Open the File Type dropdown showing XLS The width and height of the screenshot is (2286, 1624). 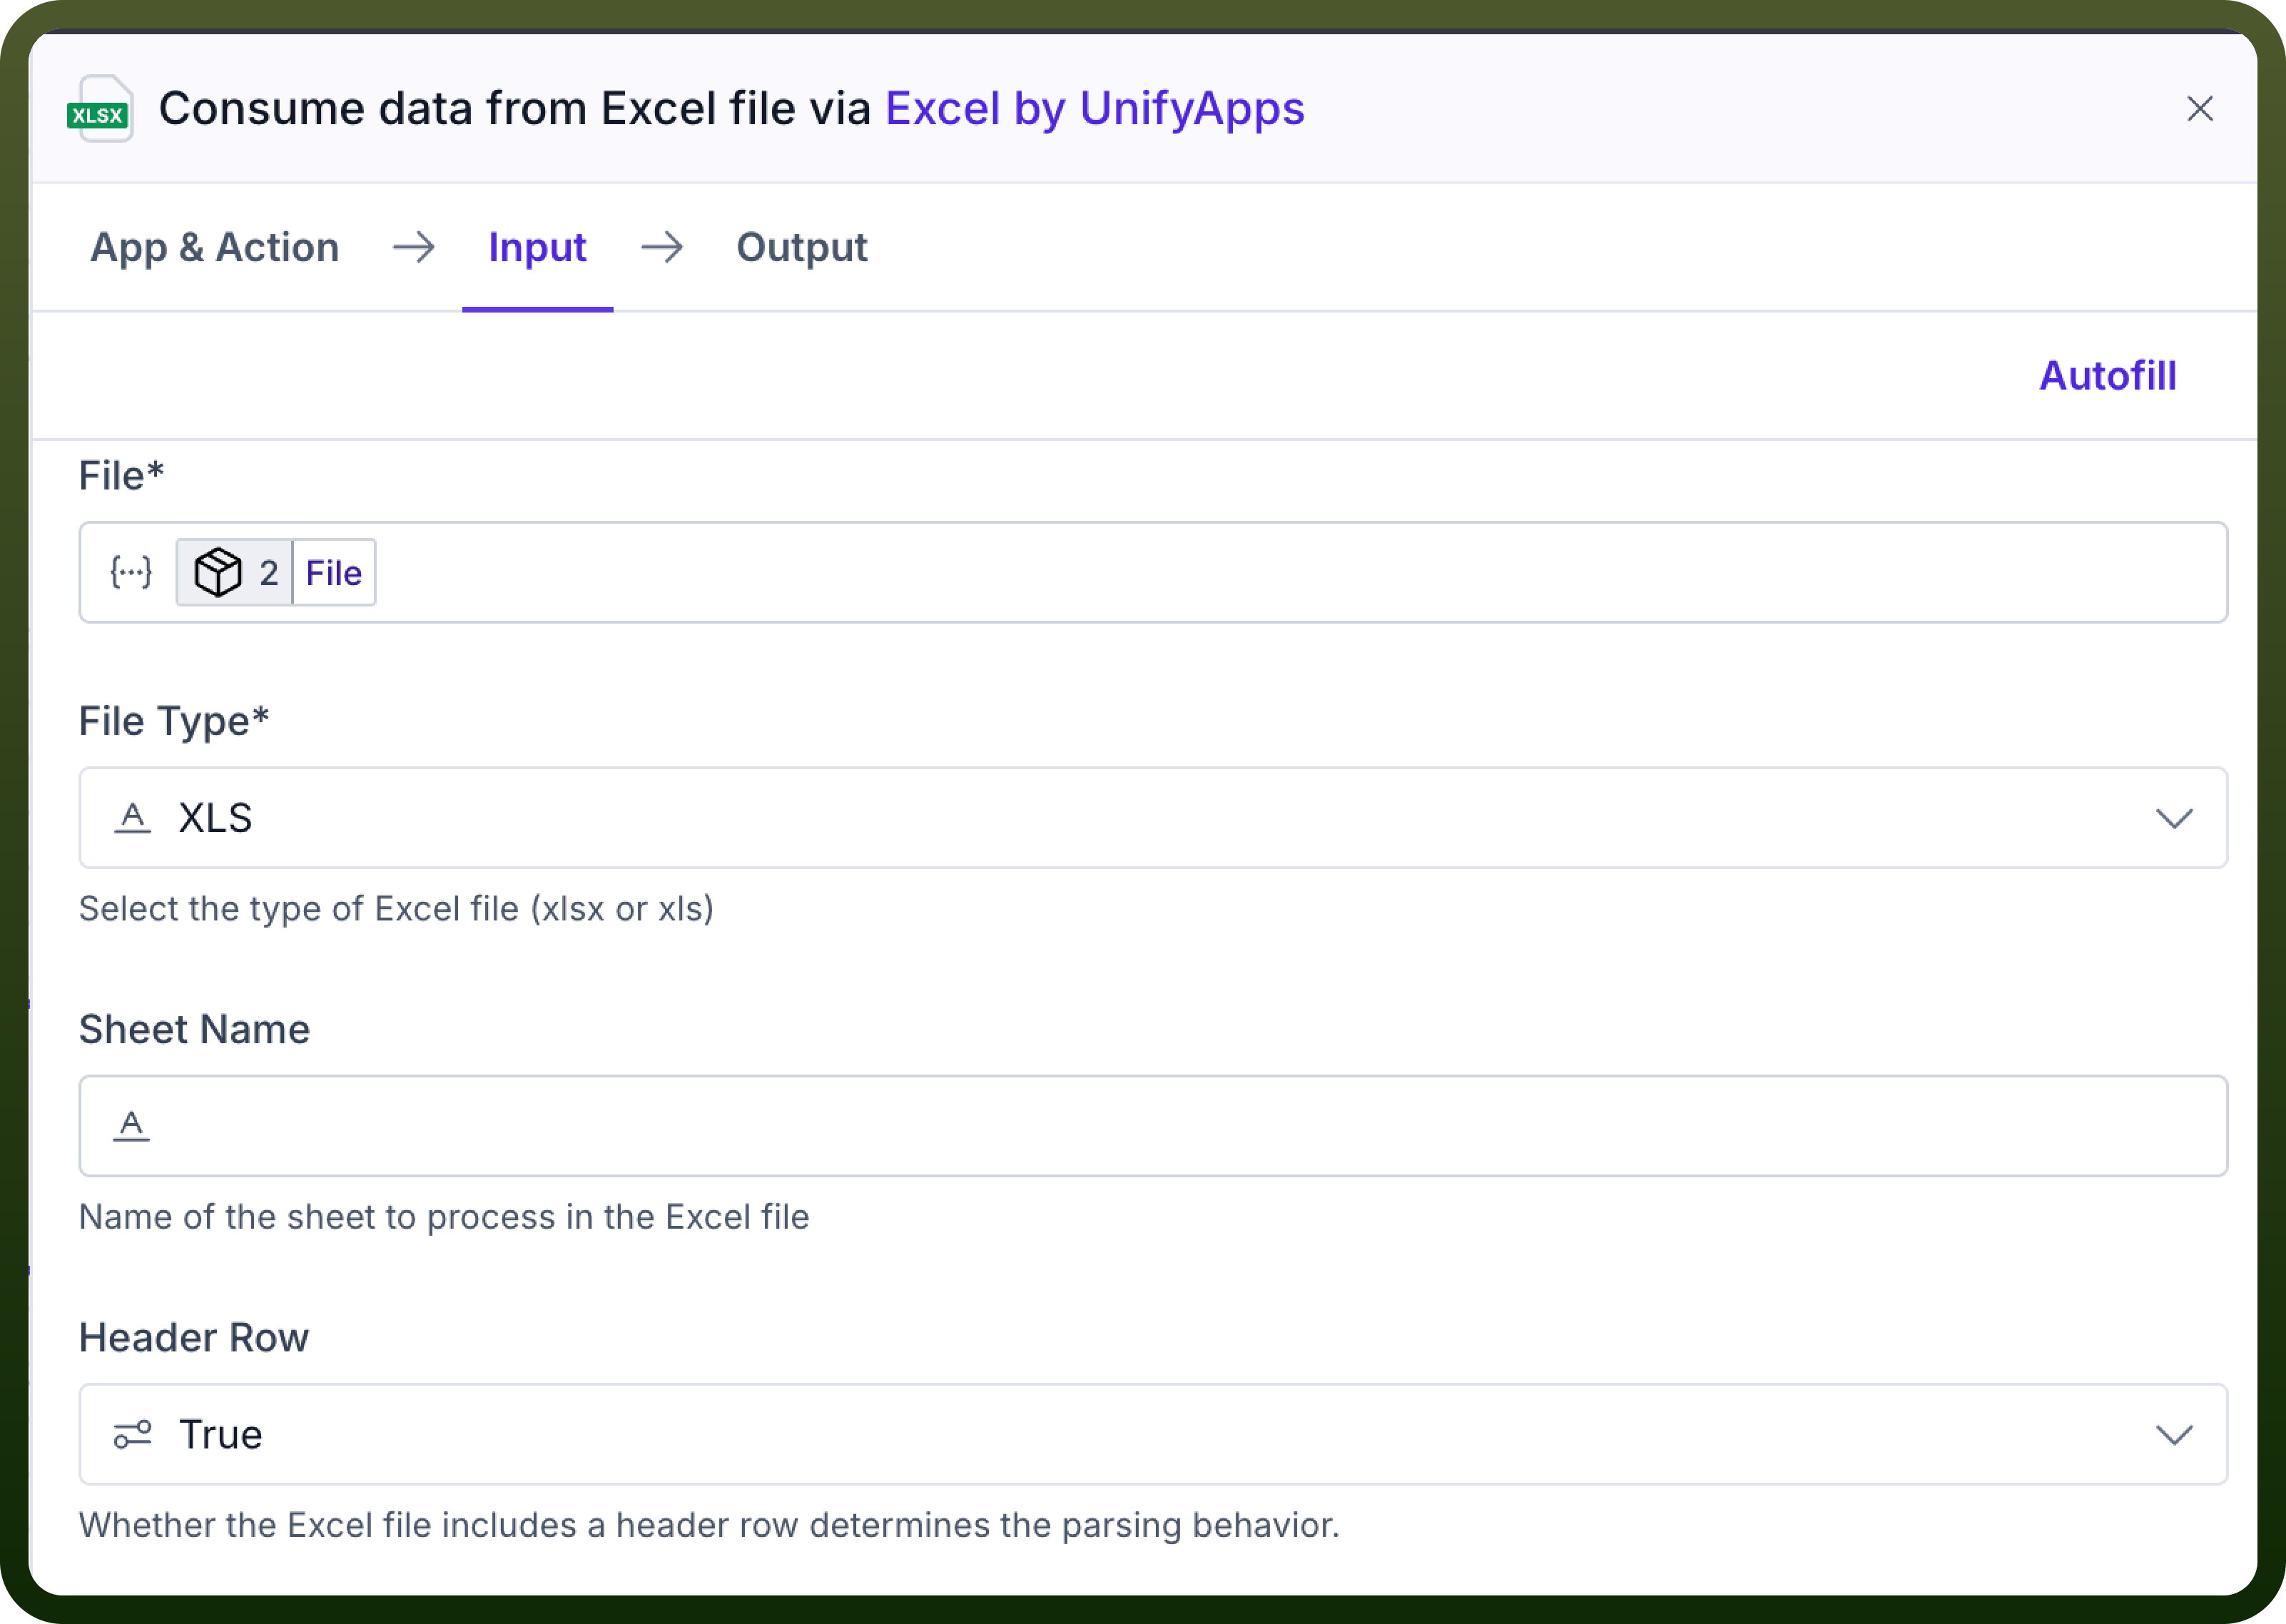tap(1153, 818)
